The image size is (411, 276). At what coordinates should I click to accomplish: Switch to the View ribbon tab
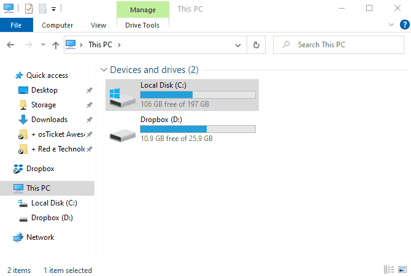coord(98,25)
